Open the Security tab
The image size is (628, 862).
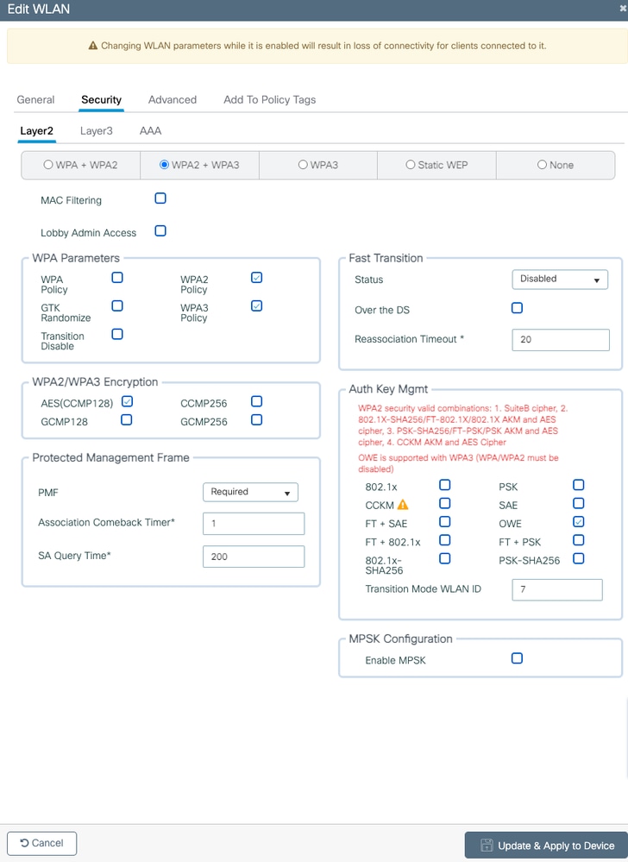pyautogui.click(x=101, y=99)
